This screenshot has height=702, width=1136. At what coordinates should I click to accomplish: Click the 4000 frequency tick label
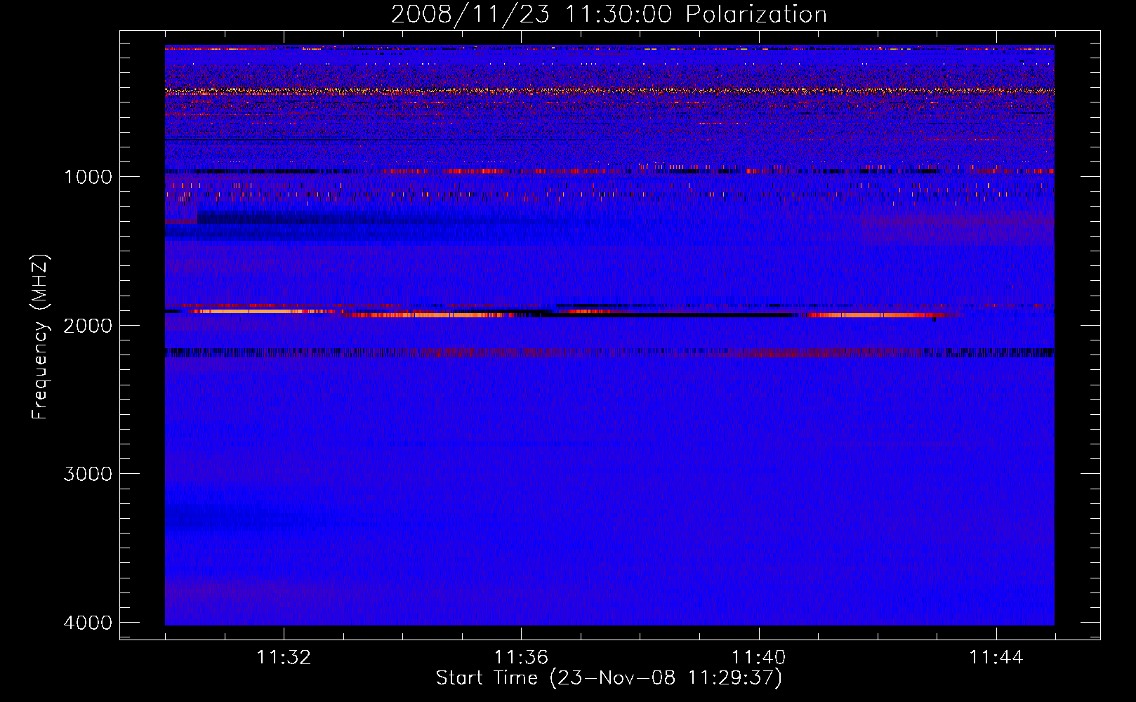coord(88,623)
